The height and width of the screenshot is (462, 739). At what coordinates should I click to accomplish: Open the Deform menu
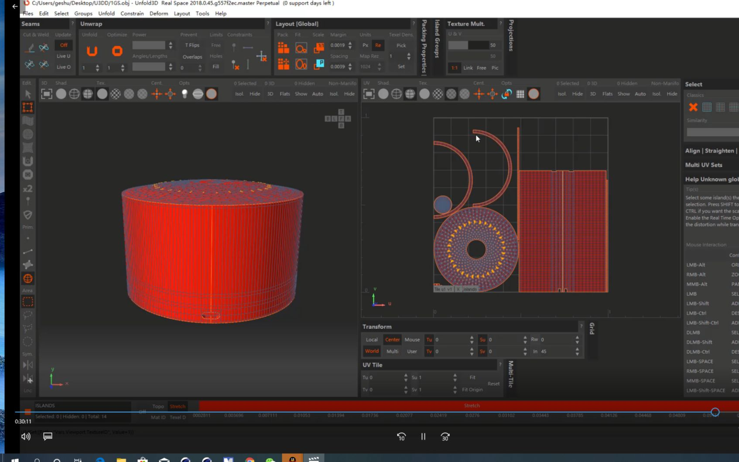(x=159, y=14)
